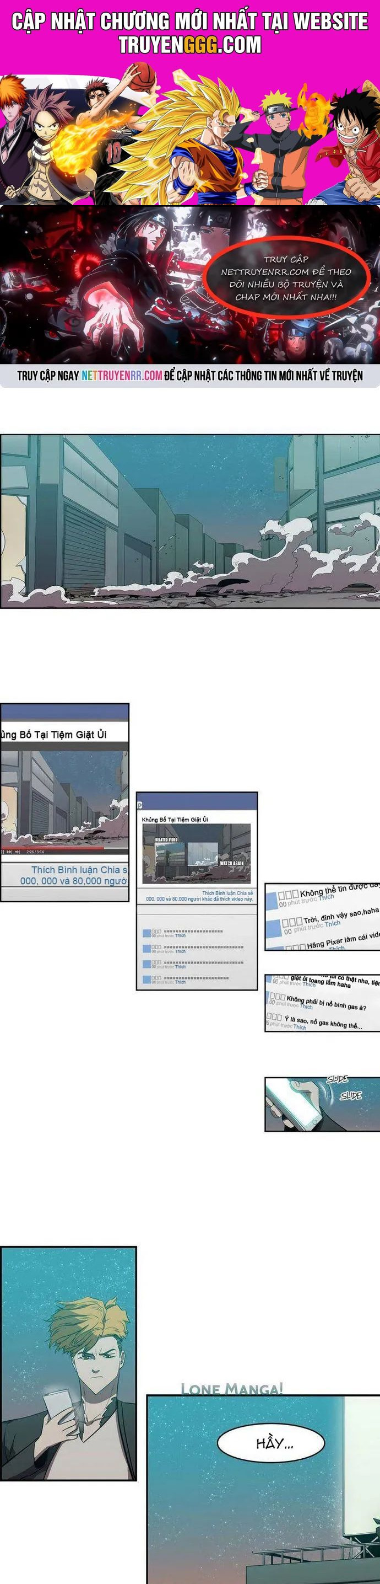Click the red oval speech bubble advertisement
This screenshot has height=1584, width=380.
click(286, 279)
